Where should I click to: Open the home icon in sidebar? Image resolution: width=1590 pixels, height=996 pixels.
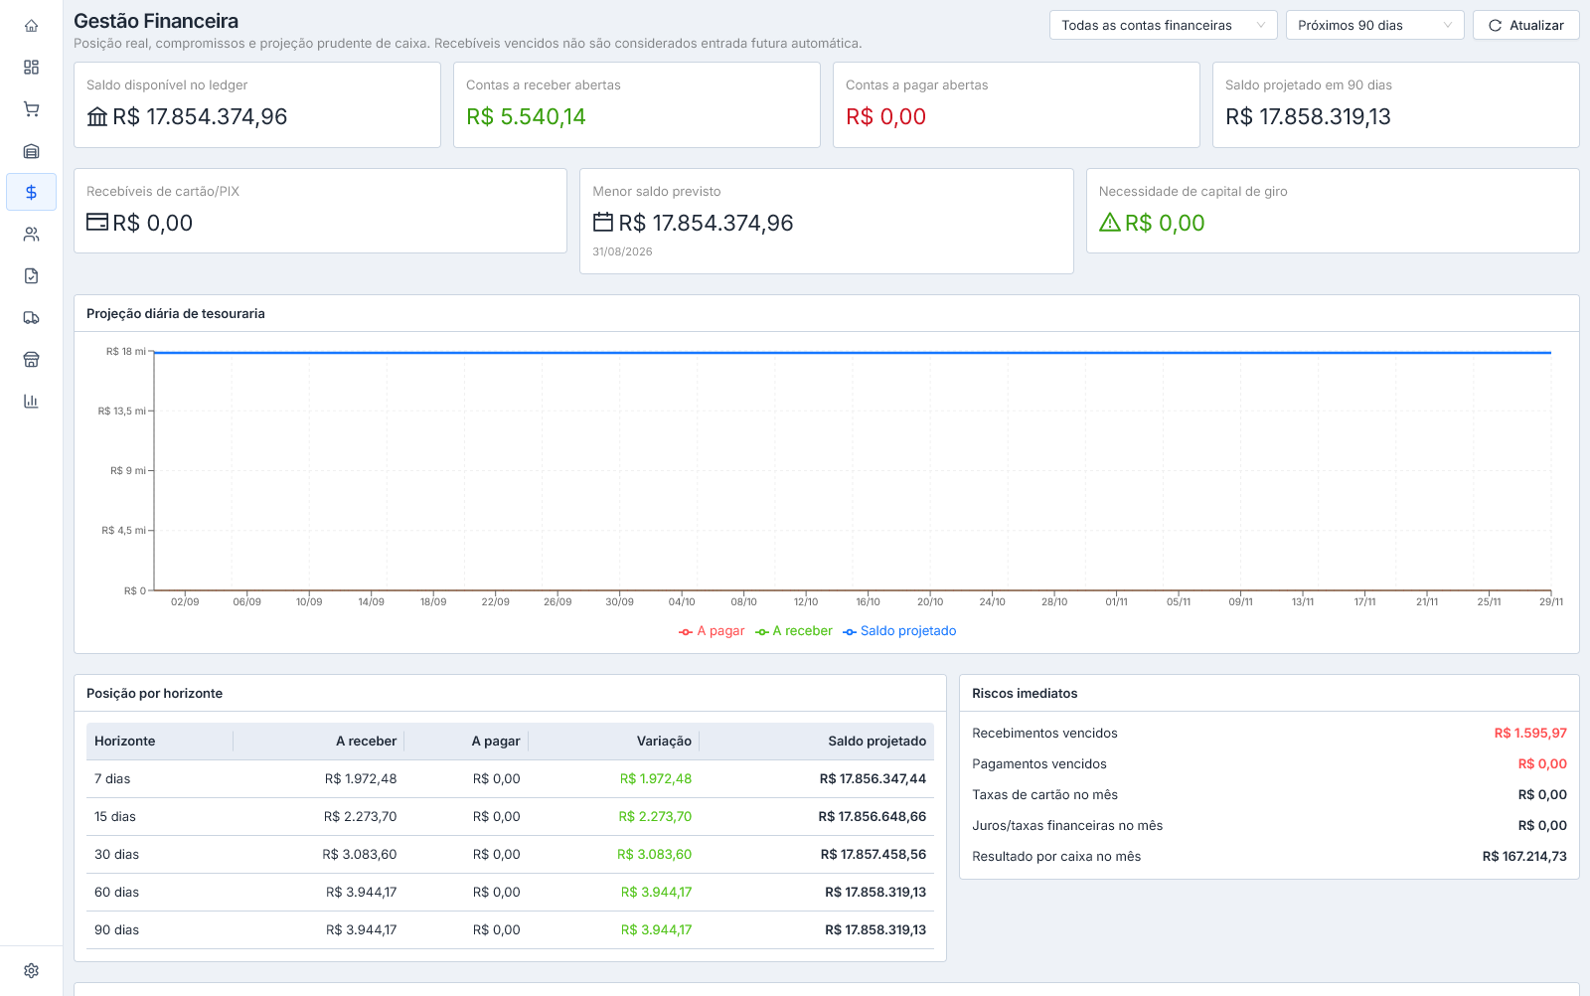pyautogui.click(x=31, y=26)
